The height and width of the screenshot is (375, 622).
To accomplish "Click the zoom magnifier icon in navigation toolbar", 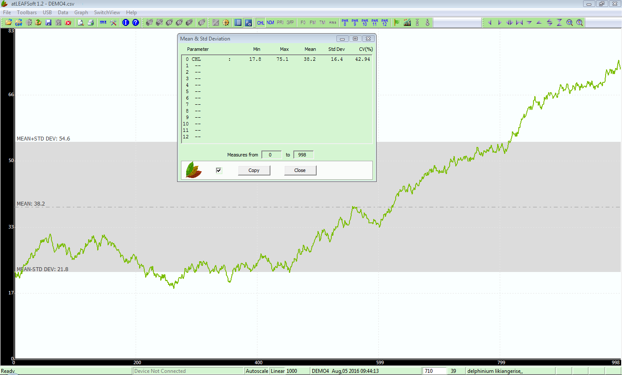I will (570, 22).
